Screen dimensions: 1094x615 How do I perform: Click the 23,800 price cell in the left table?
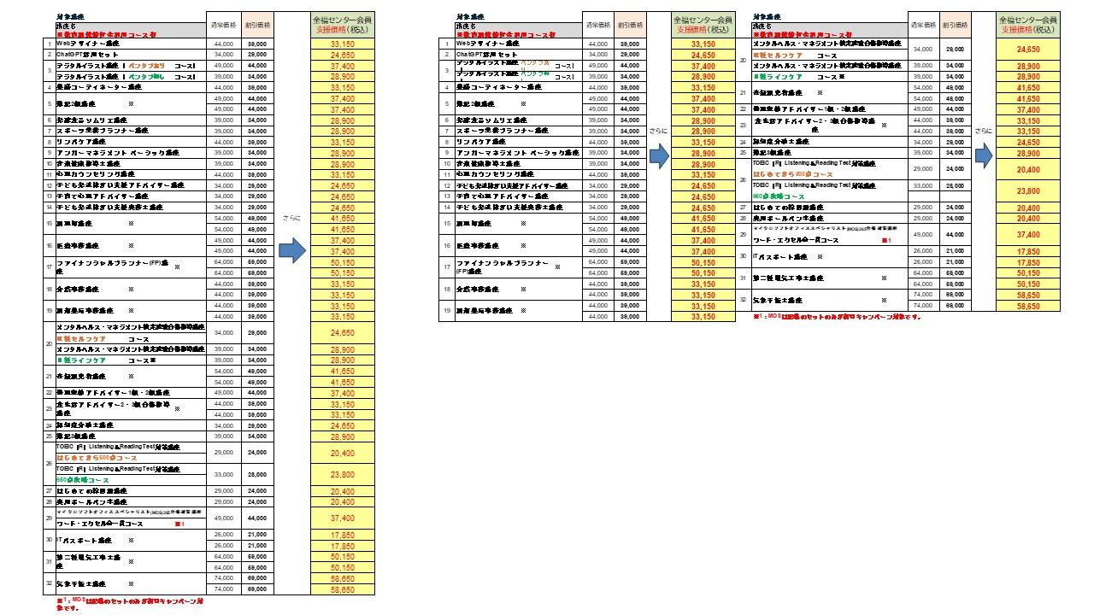click(342, 474)
